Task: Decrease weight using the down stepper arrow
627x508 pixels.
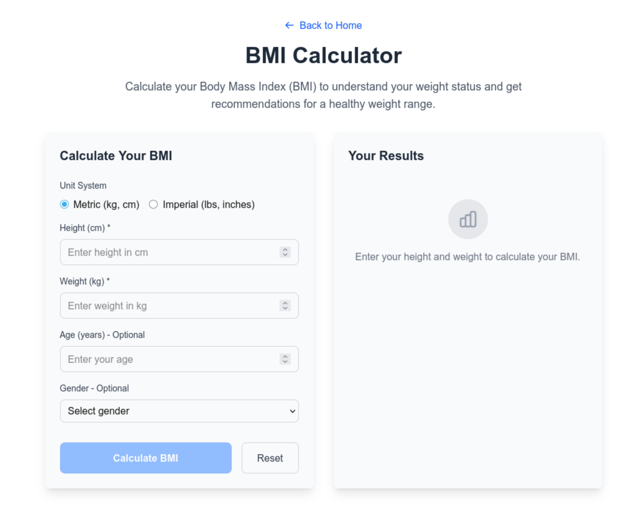Action: click(x=285, y=308)
